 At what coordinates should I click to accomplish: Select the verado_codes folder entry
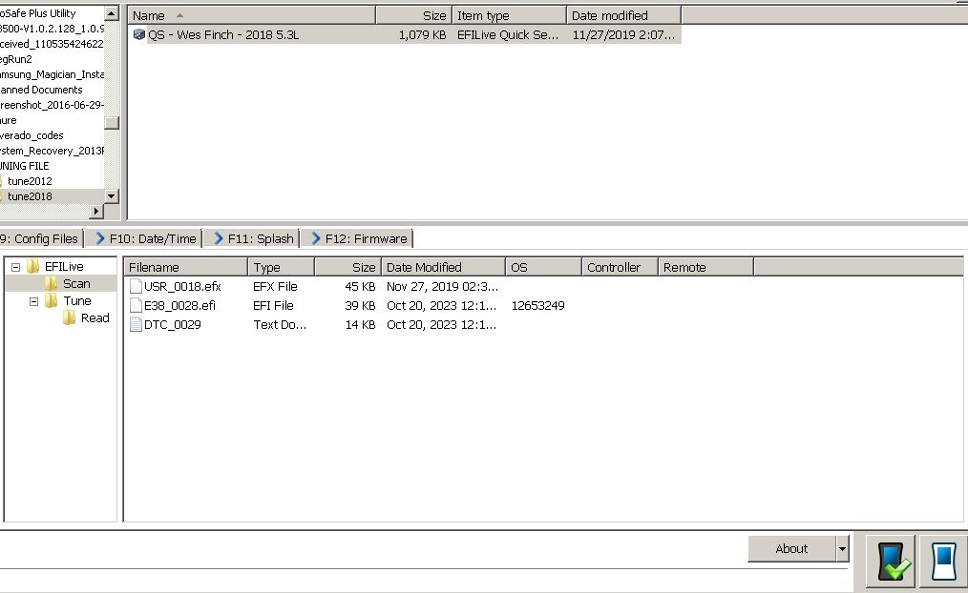pyautogui.click(x=32, y=135)
